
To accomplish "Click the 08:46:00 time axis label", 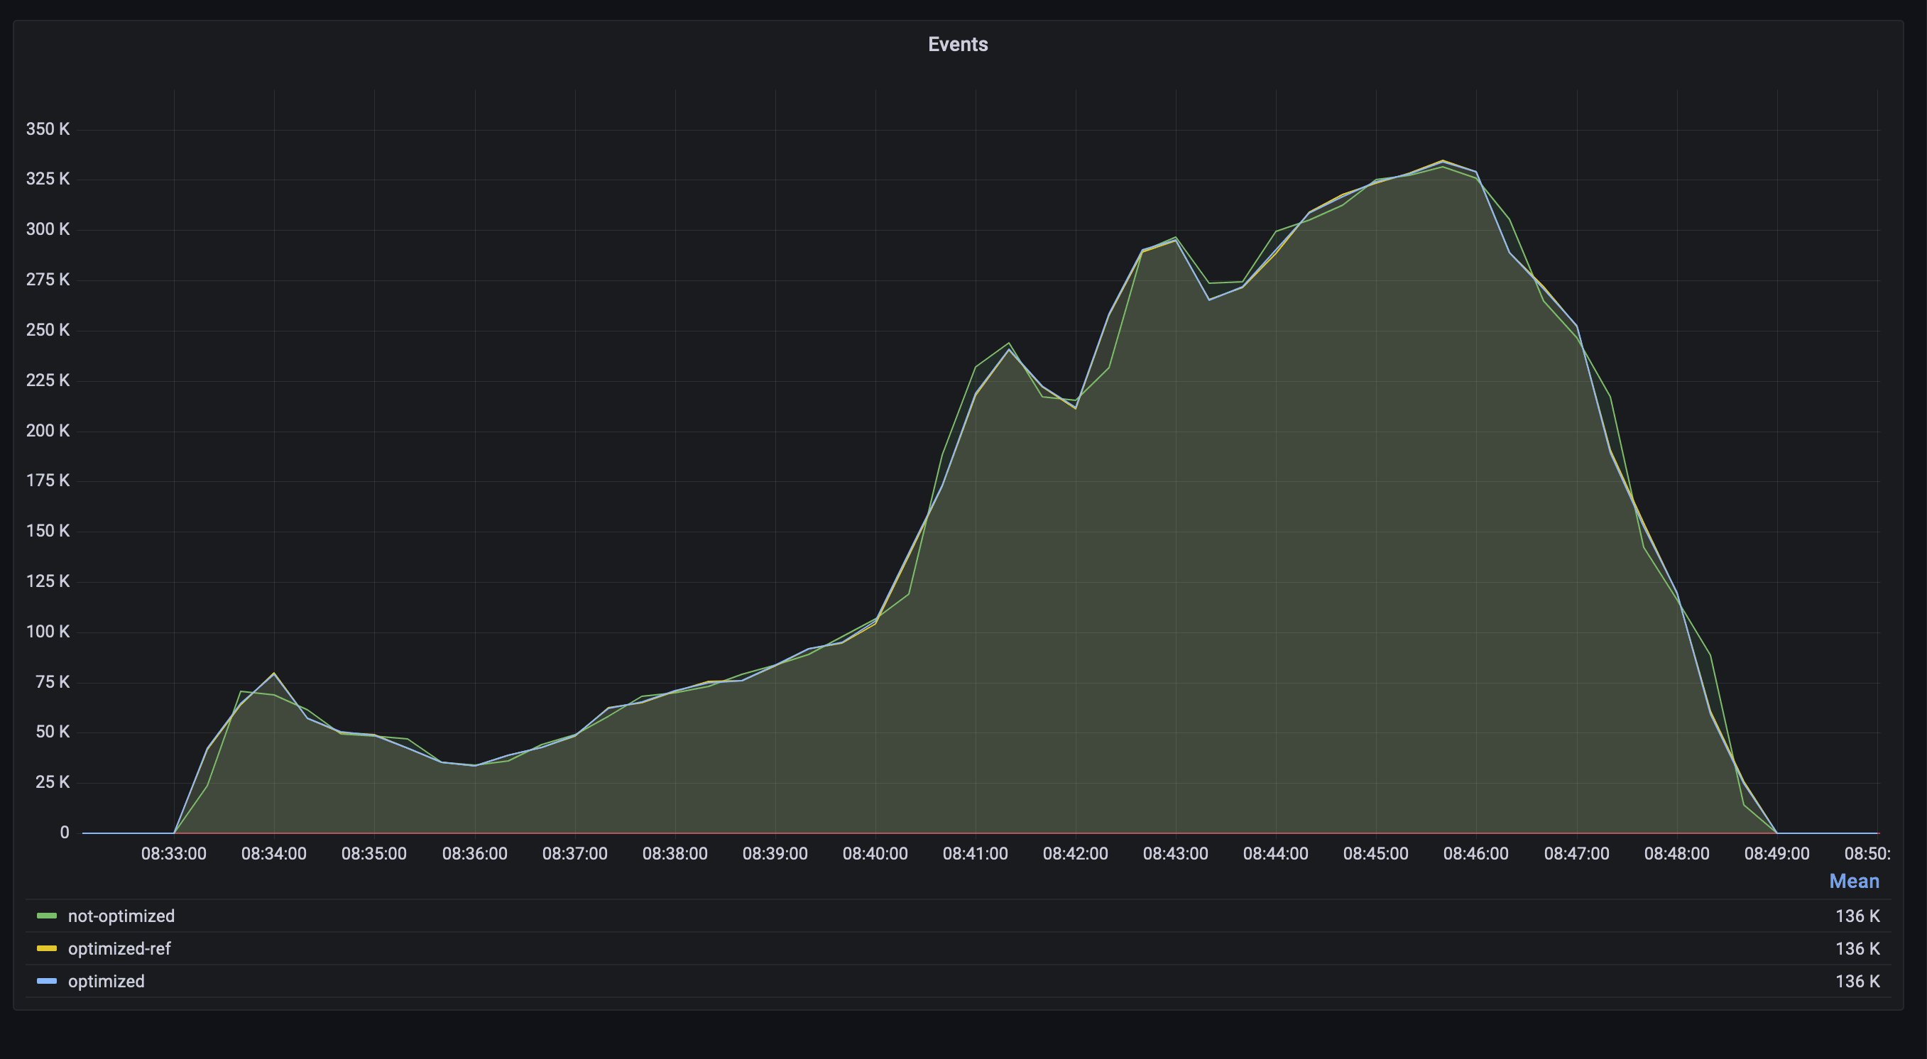I will point(1475,853).
